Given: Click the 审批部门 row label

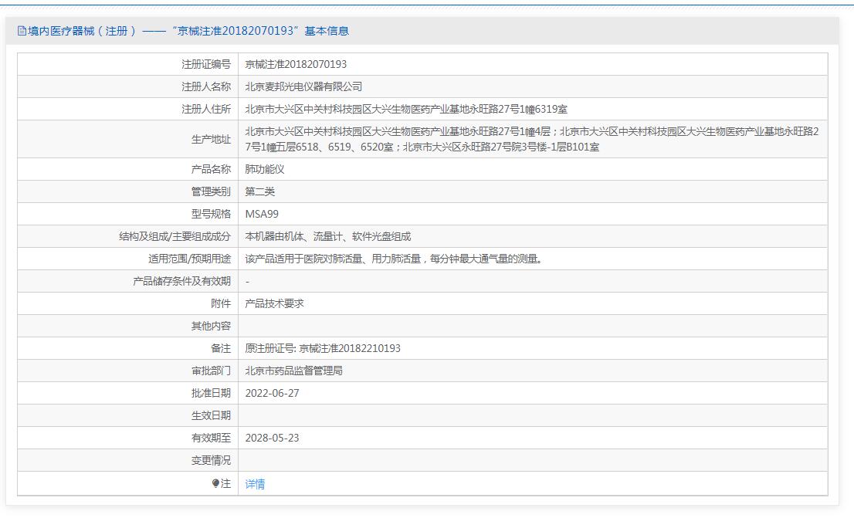Looking at the screenshot, I should [x=211, y=371].
